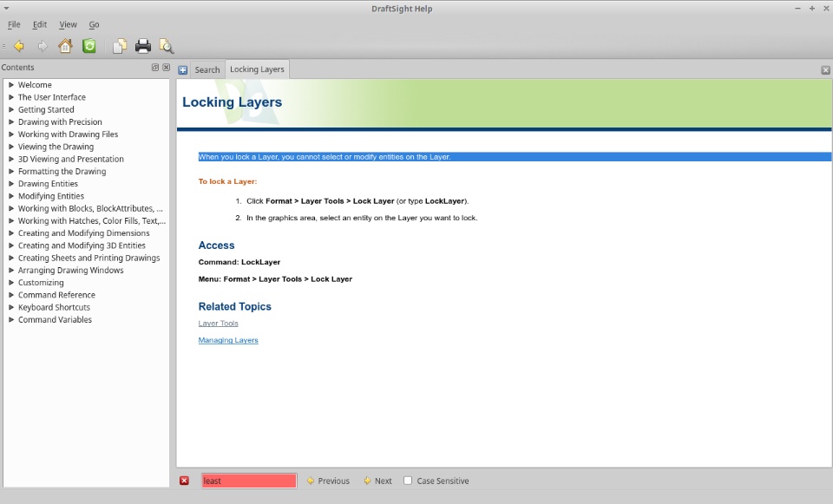Expand Working with Drawing Files topic
The width and height of the screenshot is (833, 504).
(11, 134)
